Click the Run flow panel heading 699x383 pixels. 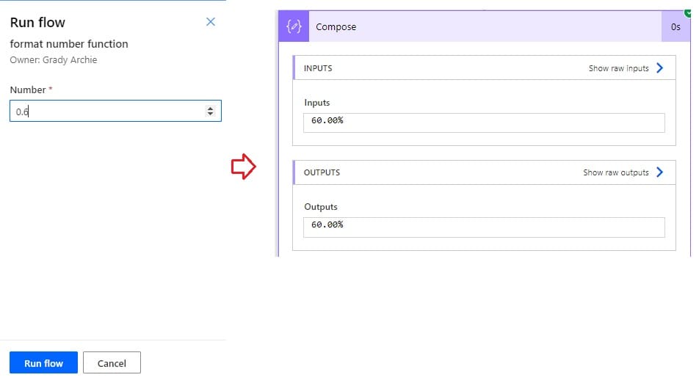tap(37, 22)
